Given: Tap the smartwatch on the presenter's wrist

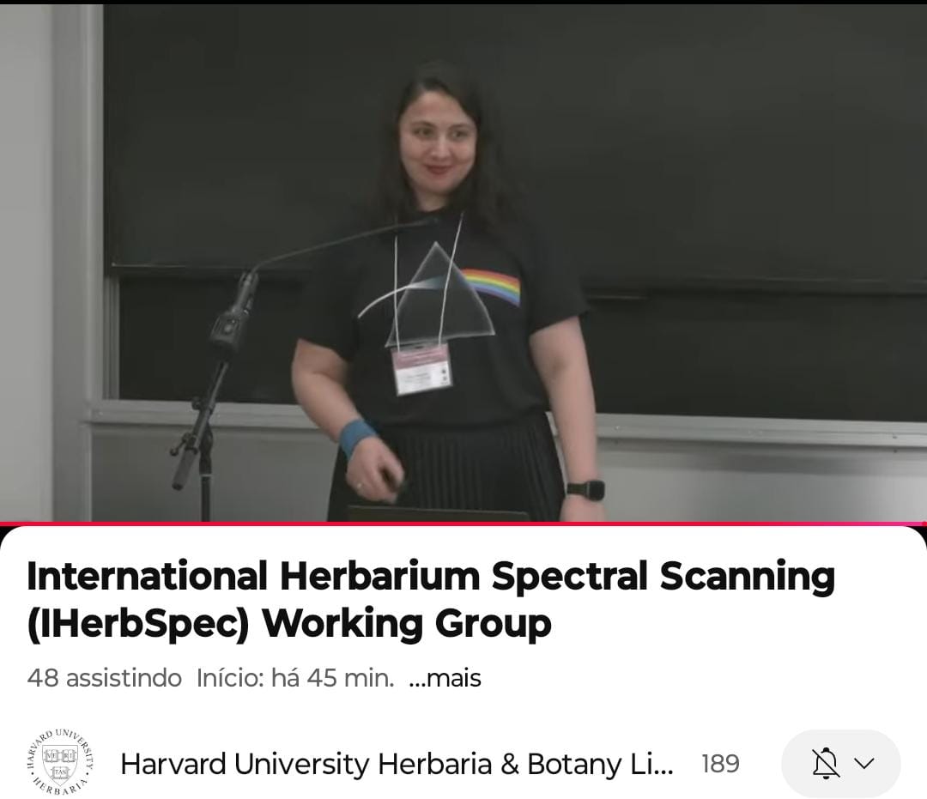Looking at the screenshot, I should [x=585, y=490].
